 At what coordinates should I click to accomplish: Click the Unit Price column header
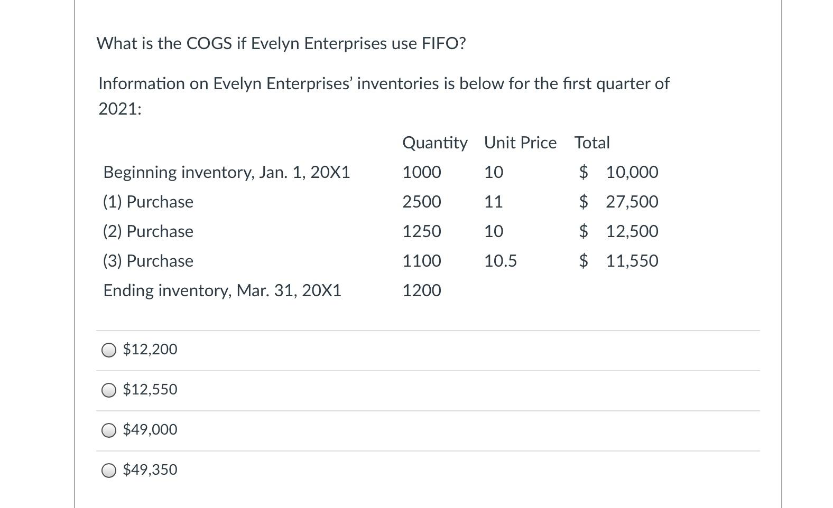(520, 142)
